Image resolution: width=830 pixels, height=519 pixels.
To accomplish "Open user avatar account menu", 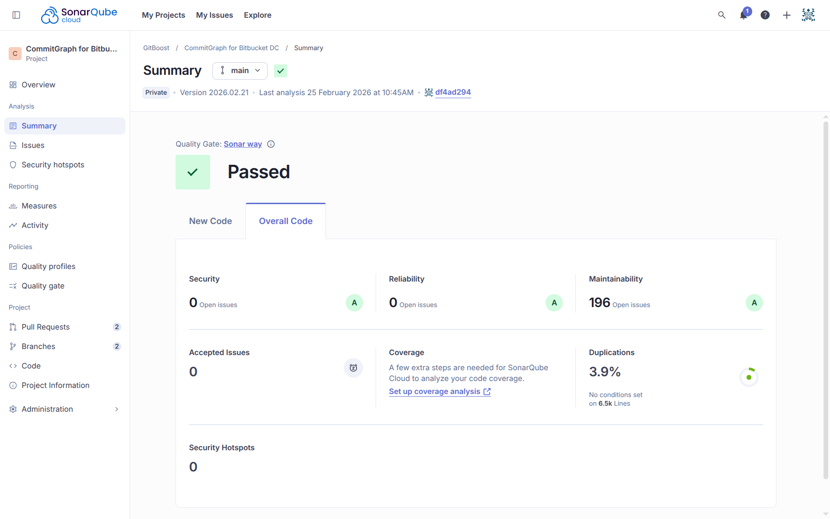I will (x=808, y=15).
